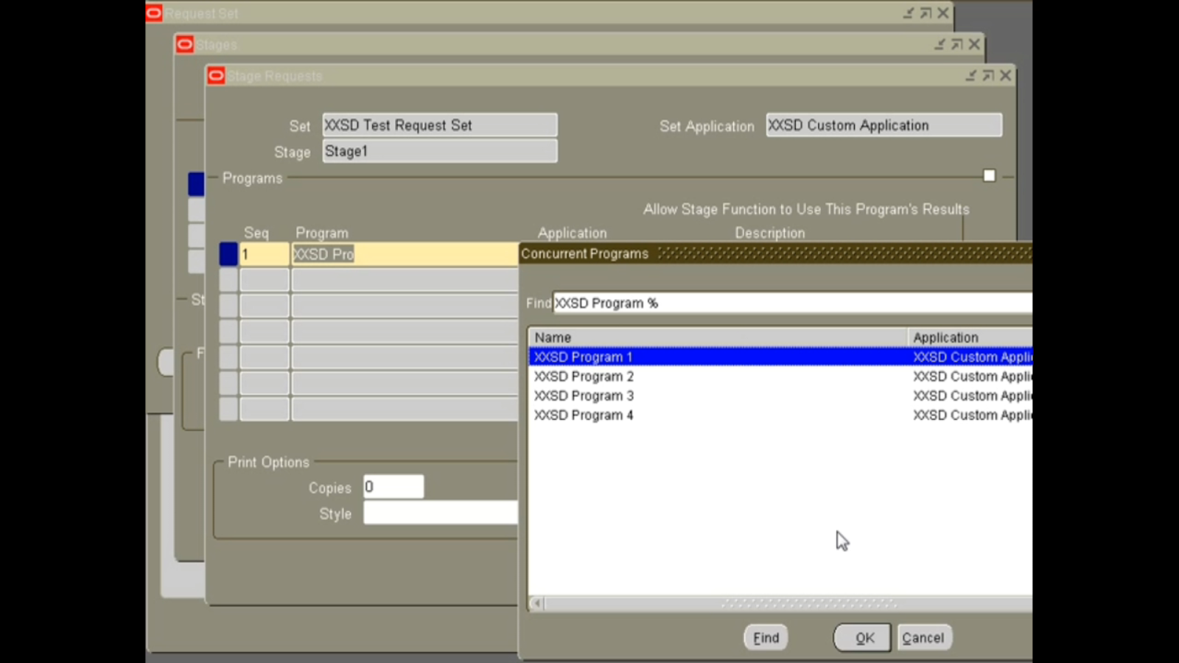Select XXSD Program 4 in the list
The width and height of the screenshot is (1179, 663).
[x=663, y=415]
